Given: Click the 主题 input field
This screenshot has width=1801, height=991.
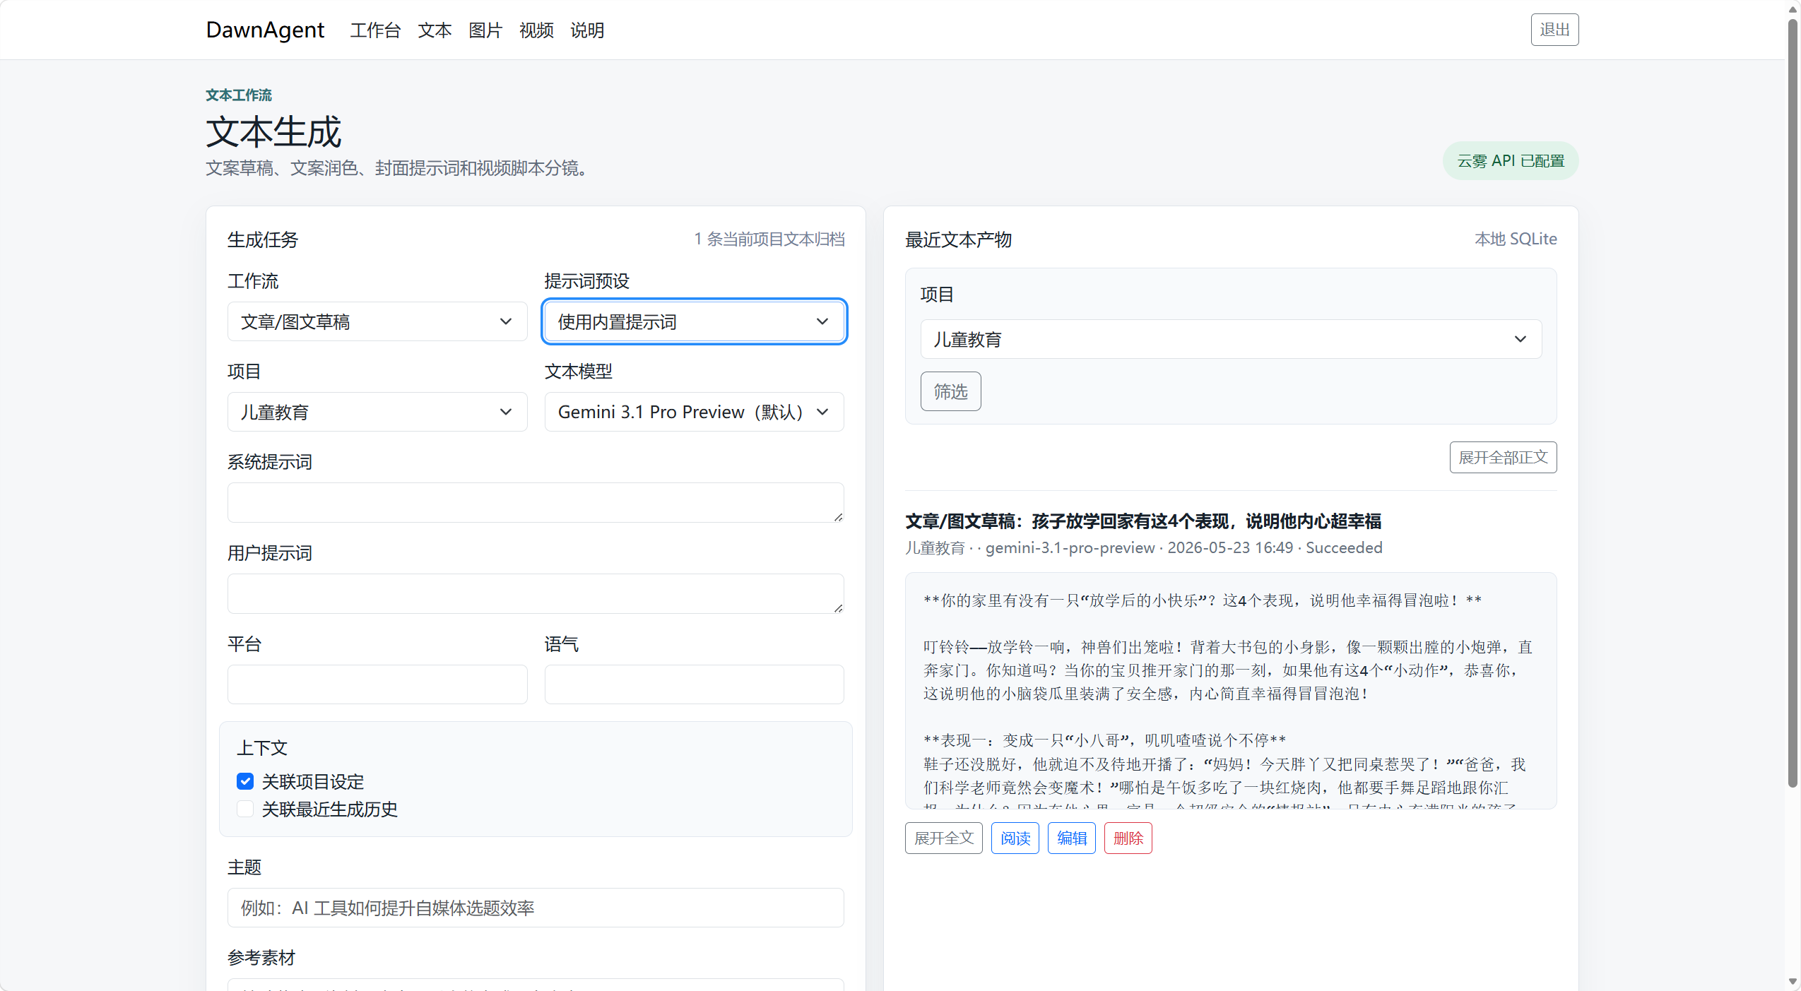Looking at the screenshot, I should (536, 908).
